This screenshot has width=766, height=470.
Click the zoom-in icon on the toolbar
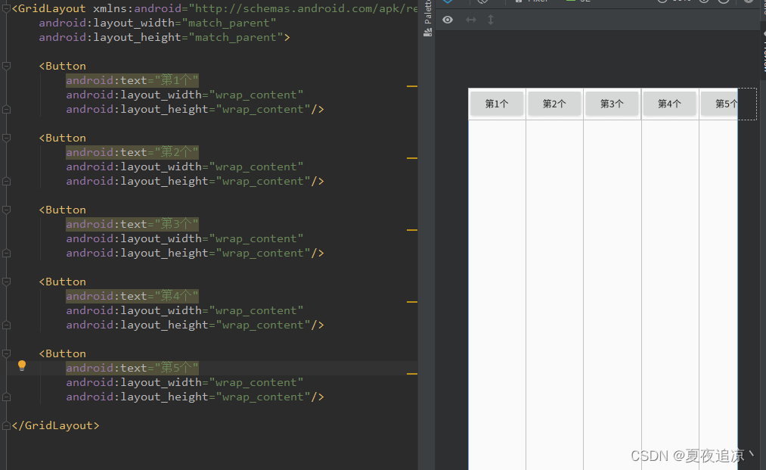pos(702,2)
